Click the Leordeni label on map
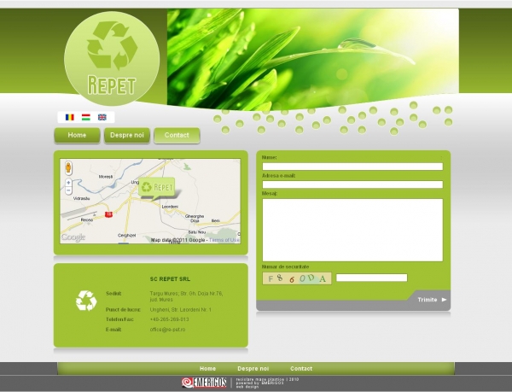Screen dimensions: 512x392 [170, 207]
